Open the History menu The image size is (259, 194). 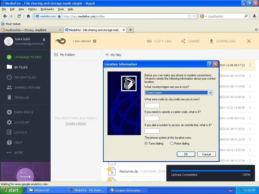(32, 9)
